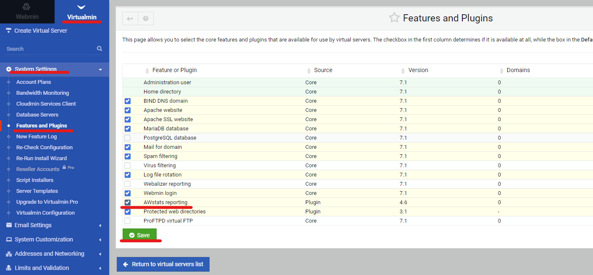Switch to the Webmin tab
The image size is (593, 275).
(27, 11)
